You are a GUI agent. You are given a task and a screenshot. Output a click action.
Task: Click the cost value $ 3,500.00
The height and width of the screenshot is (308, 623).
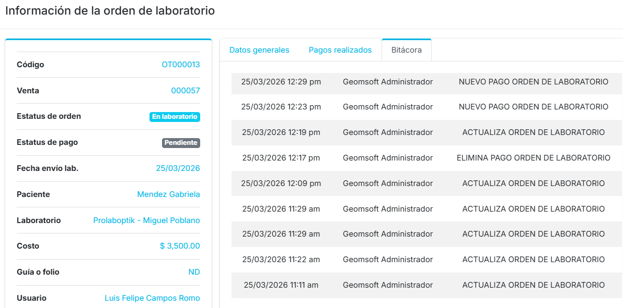tap(180, 246)
